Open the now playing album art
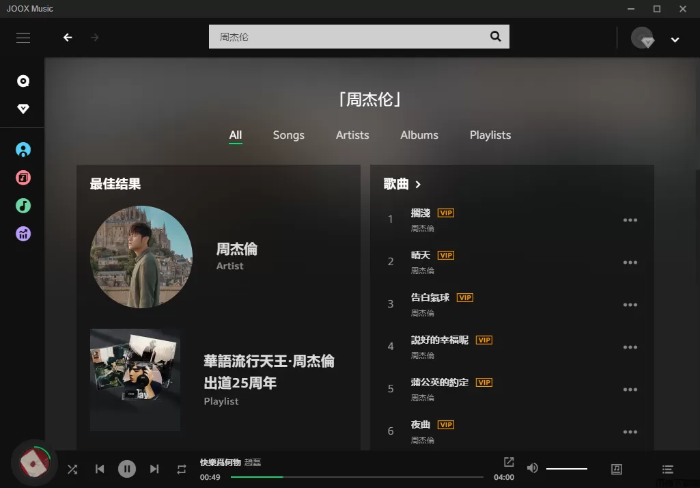Image resolution: width=700 pixels, height=488 pixels. coord(35,464)
